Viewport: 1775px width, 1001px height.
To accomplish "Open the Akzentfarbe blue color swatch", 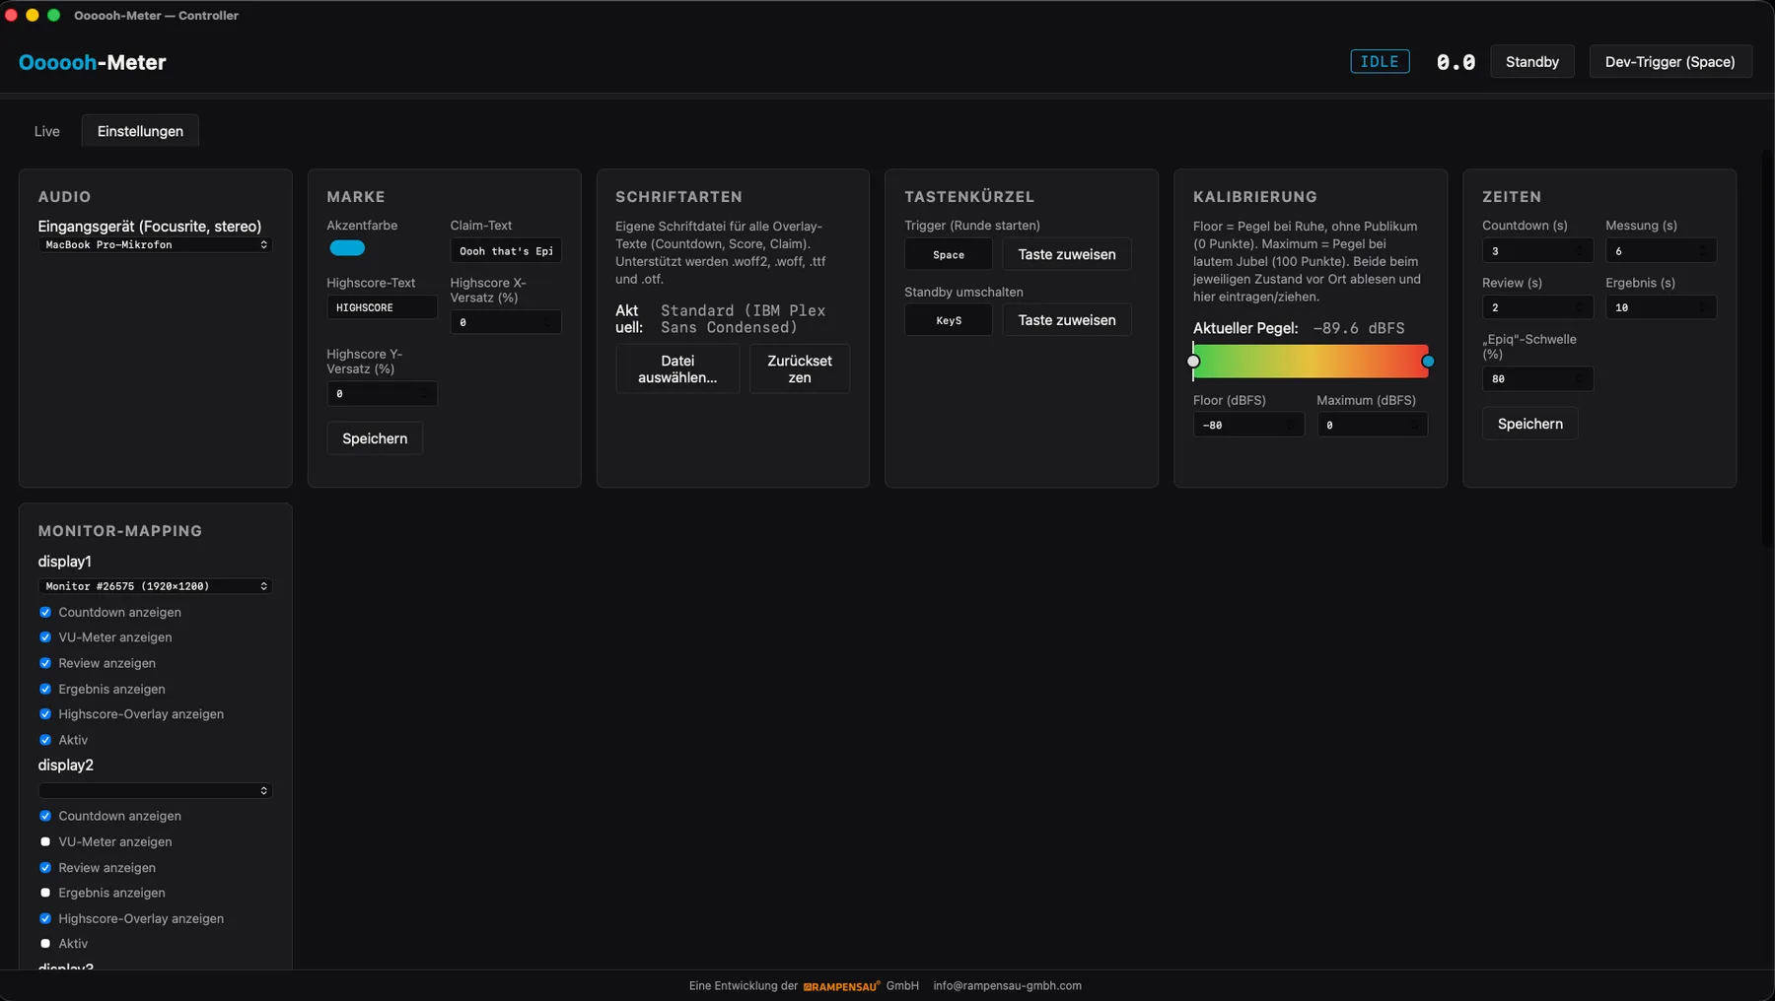I will point(347,248).
